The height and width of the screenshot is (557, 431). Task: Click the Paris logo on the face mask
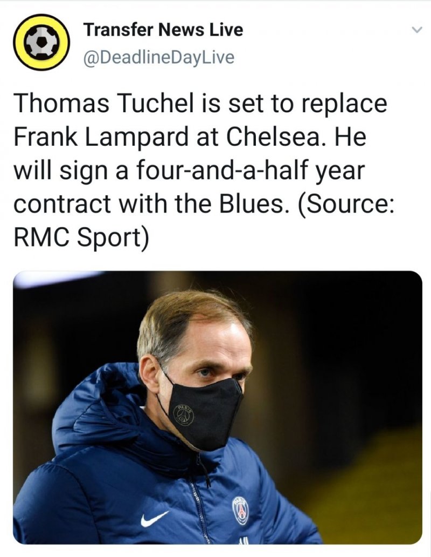(184, 415)
